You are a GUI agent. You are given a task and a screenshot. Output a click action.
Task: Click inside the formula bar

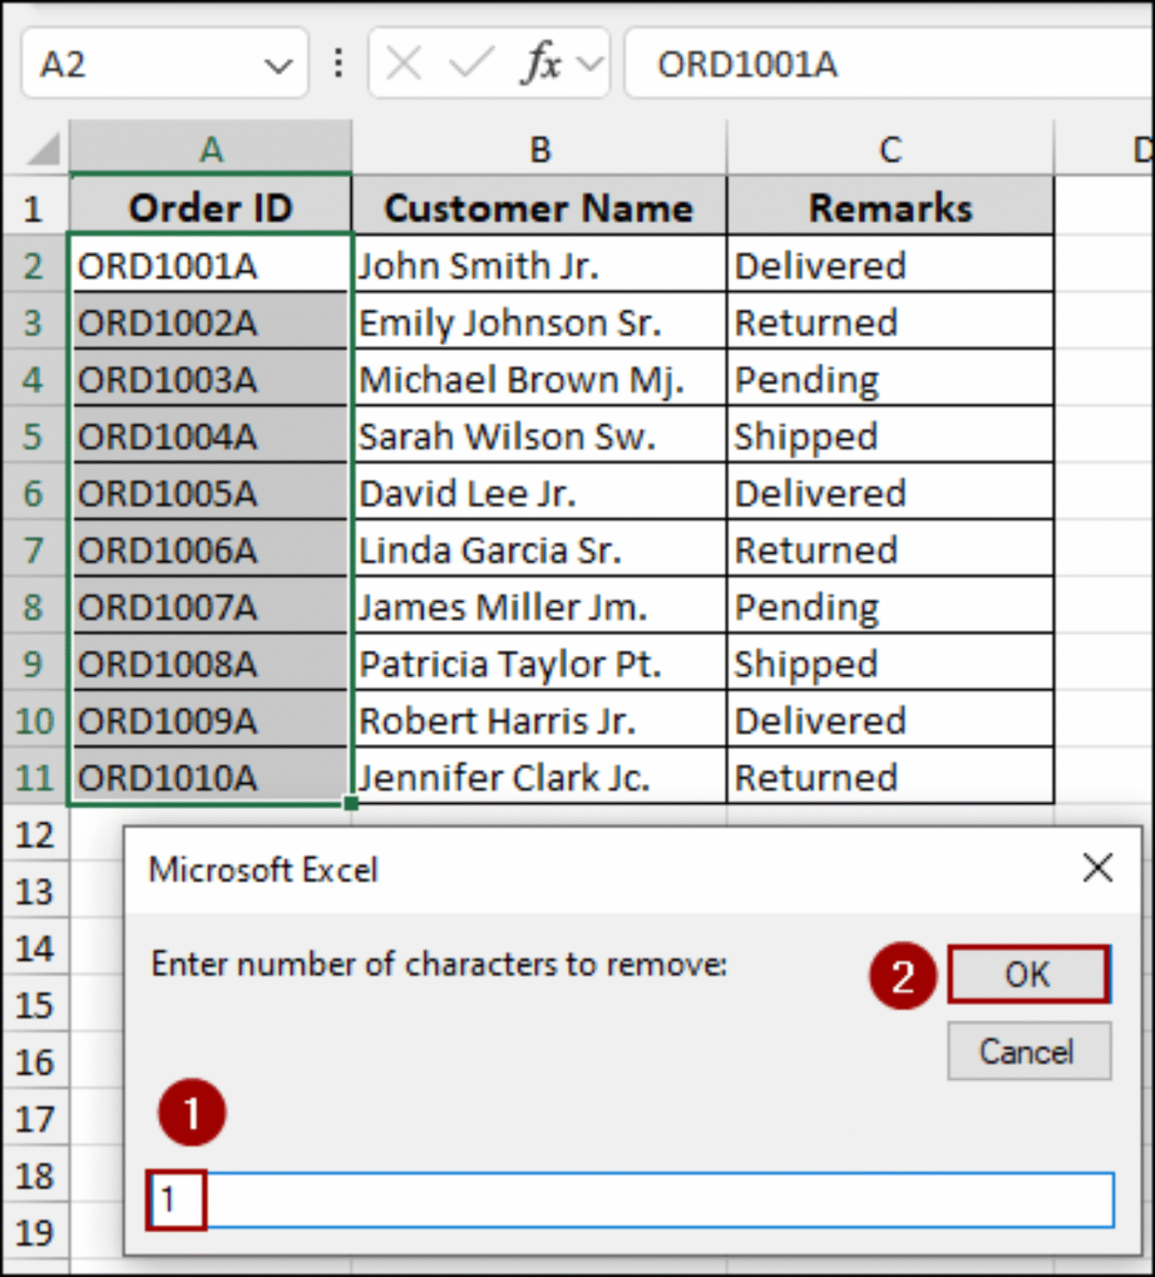[832, 65]
